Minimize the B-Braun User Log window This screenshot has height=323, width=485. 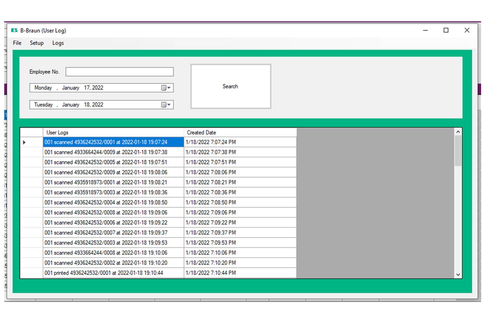[x=425, y=30]
